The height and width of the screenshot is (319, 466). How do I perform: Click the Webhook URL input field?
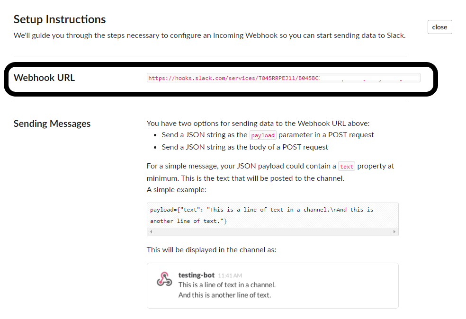click(x=283, y=78)
